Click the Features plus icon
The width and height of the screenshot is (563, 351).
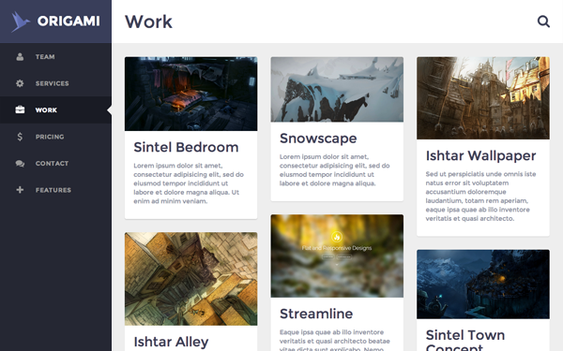coord(20,190)
